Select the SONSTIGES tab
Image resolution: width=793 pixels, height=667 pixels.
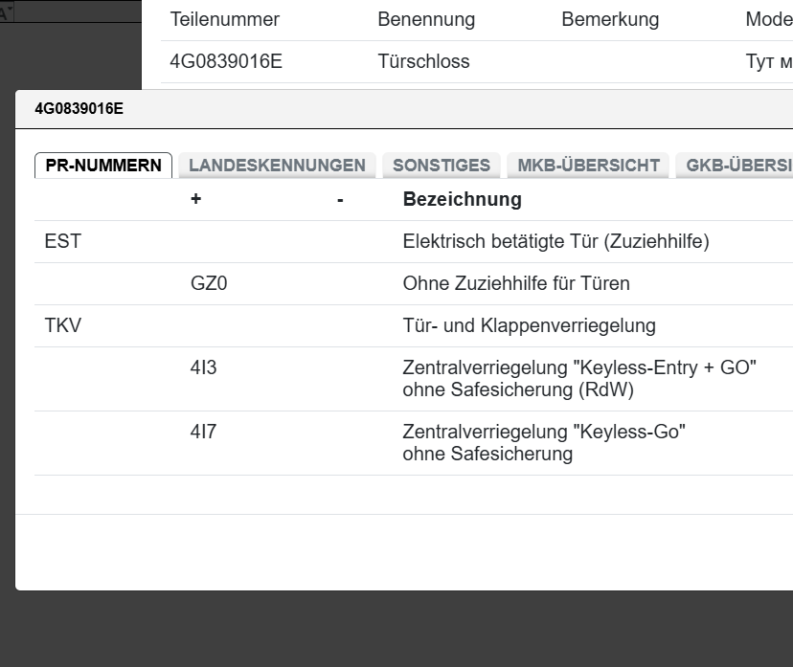coord(442,165)
